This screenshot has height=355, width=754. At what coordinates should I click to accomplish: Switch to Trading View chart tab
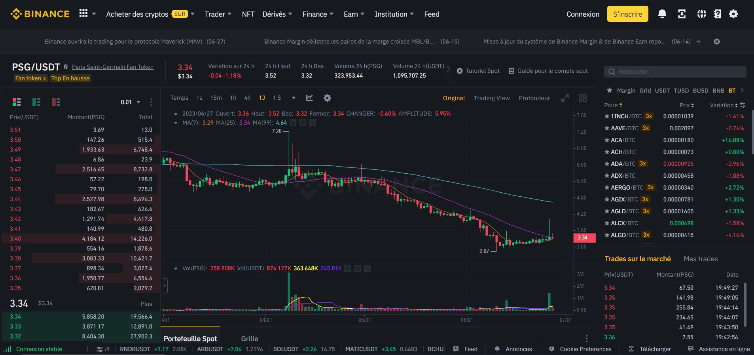(492, 98)
